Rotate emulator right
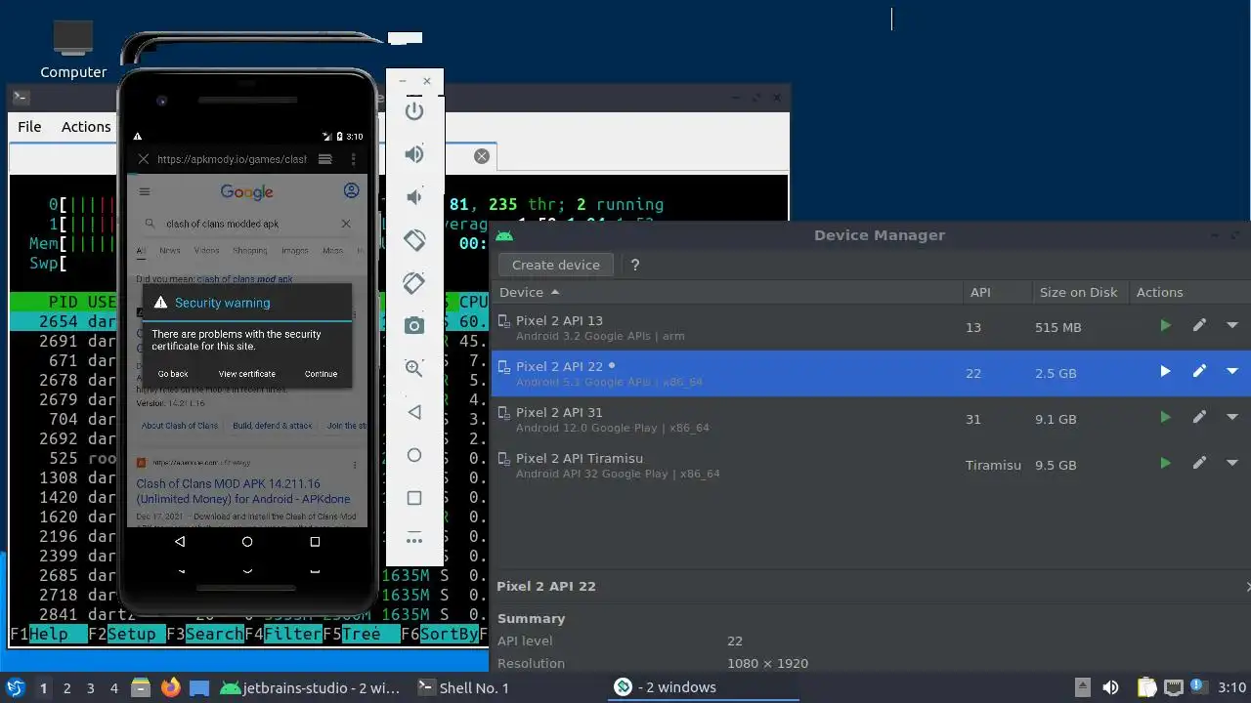 (x=414, y=282)
